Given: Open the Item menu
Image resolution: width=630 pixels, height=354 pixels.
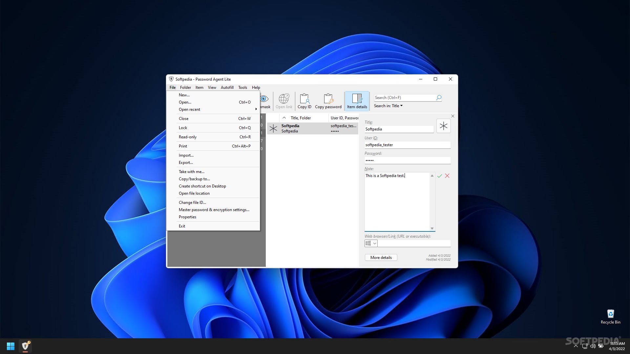Looking at the screenshot, I should (199, 88).
